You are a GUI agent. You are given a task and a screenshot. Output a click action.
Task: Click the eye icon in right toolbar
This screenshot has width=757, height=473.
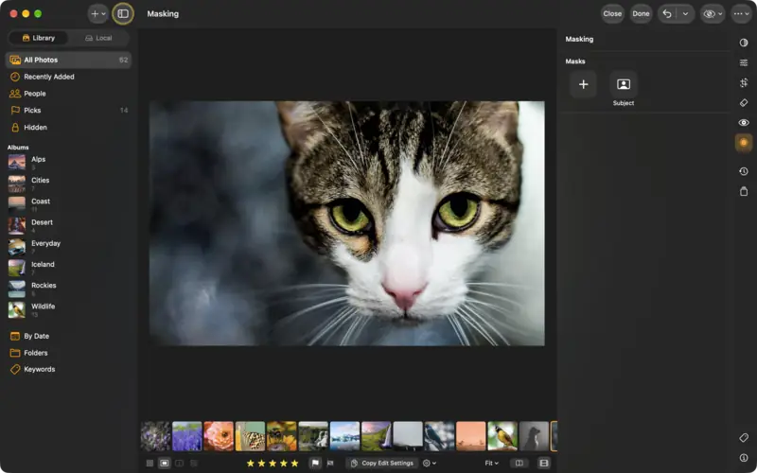click(744, 123)
